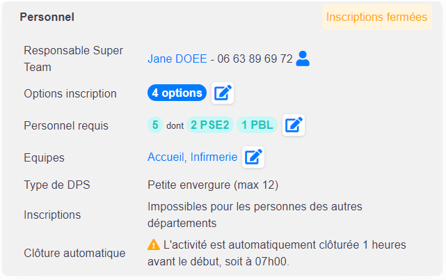
Task: Click the total personnel count 5 badge
Action: [155, 125]
